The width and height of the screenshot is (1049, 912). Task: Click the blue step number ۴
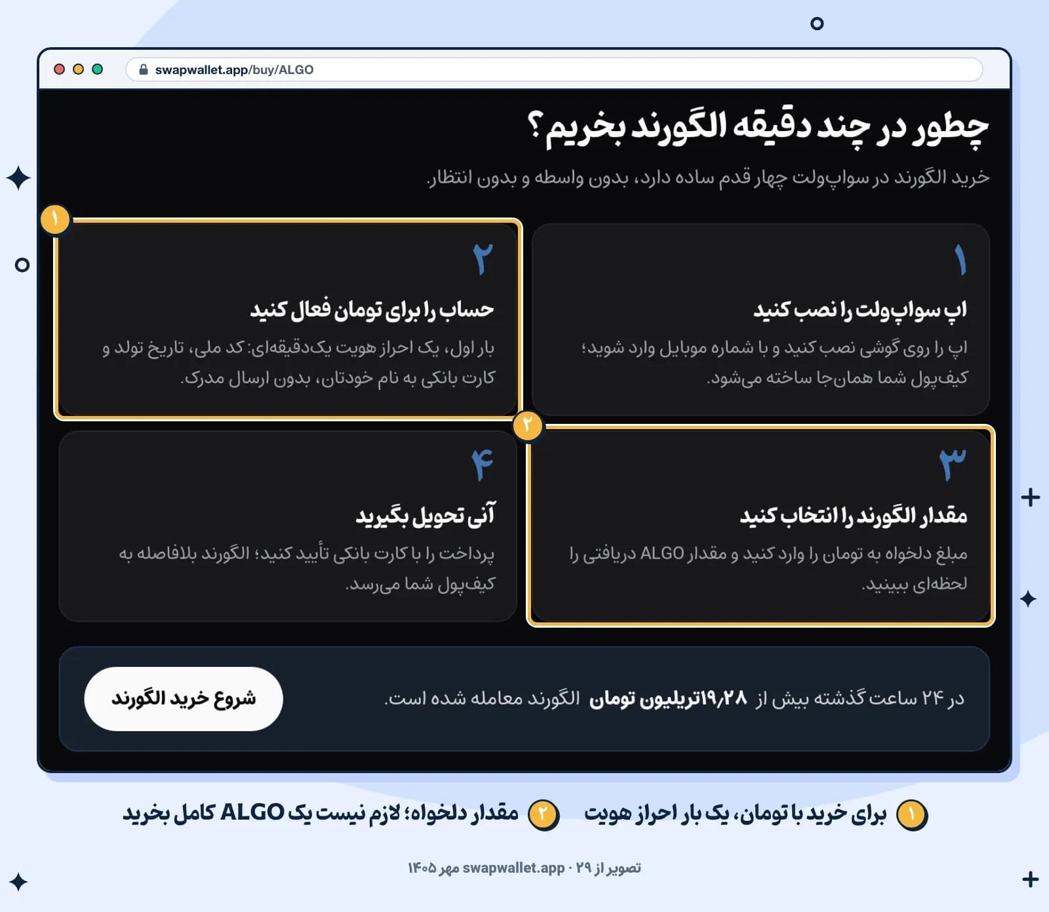point(483,465)
